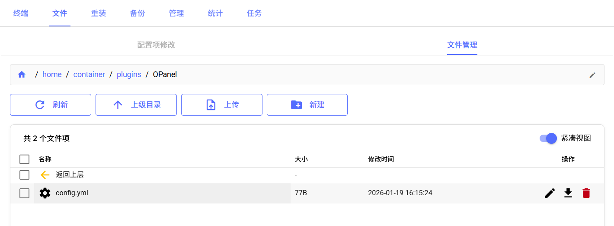Delete config.yml using the red trash icon
This screenshot has height=226, width=614.
pyautogui.click(x=586, y=193)
